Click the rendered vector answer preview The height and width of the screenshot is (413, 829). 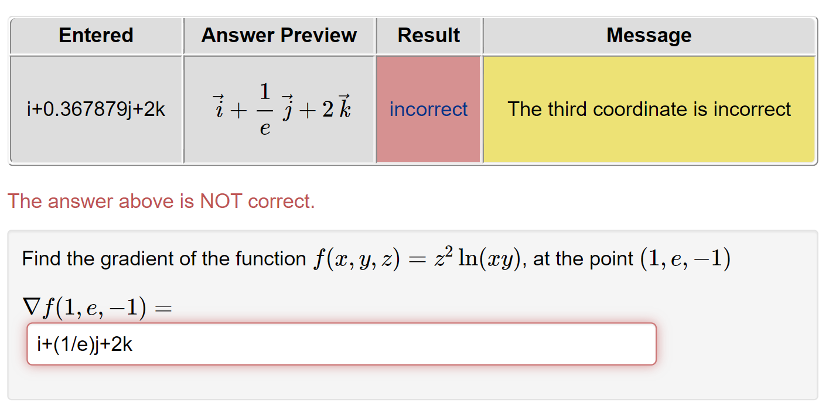point(279,109)
